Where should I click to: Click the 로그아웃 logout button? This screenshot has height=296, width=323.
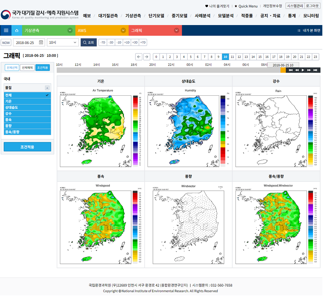click(312, 6)
